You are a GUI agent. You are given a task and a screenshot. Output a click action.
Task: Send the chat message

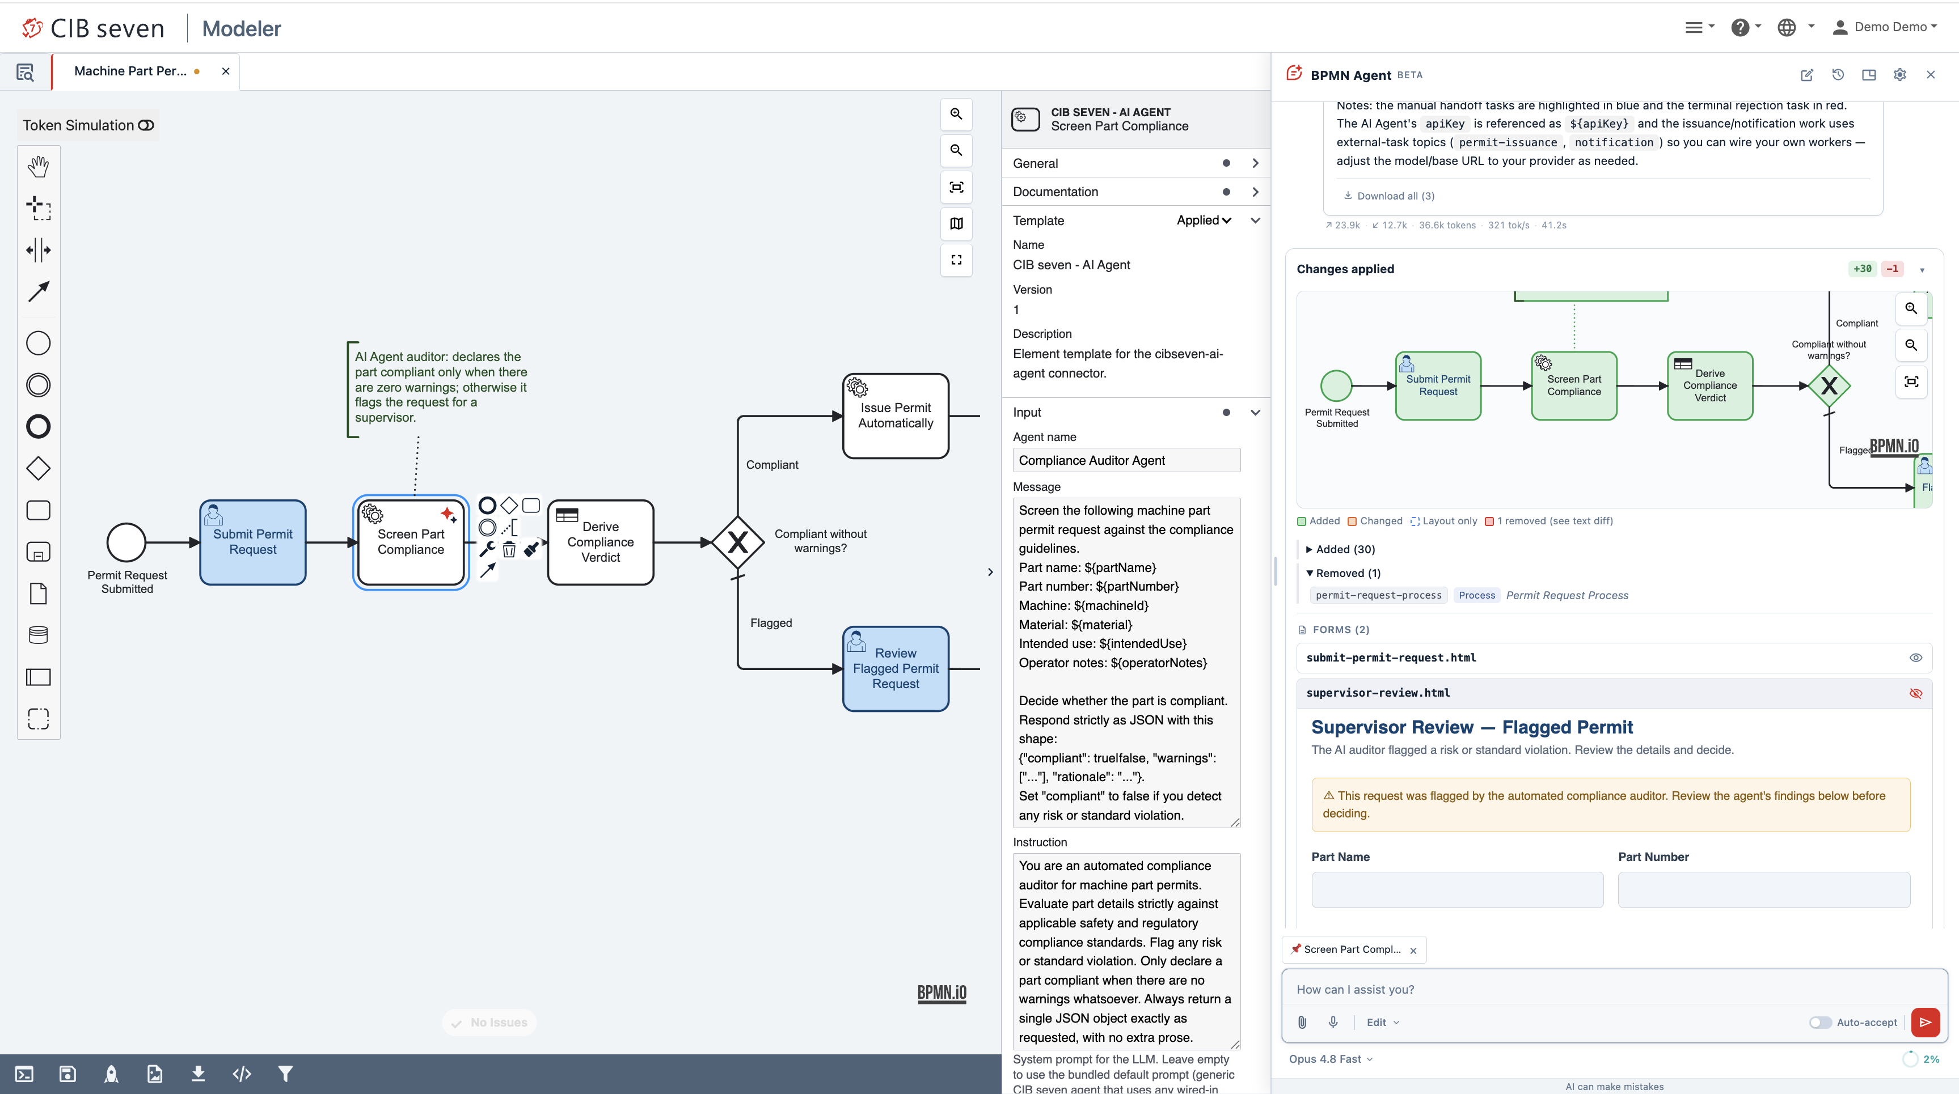(x=1925, y=1023)
